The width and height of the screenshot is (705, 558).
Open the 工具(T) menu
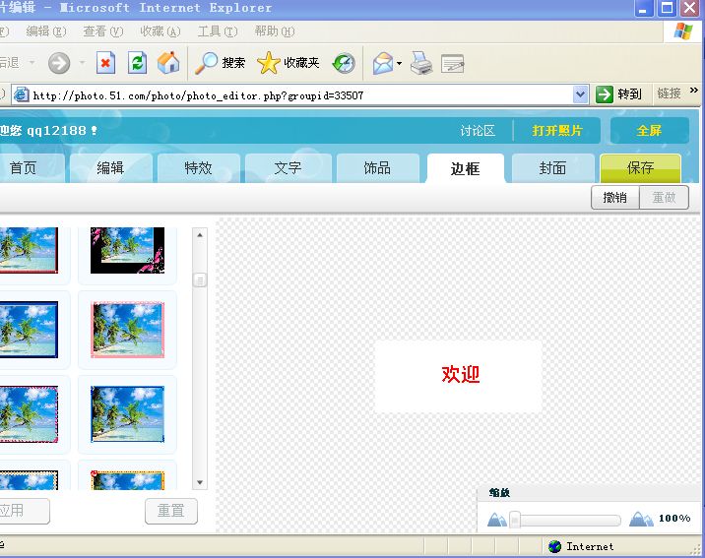pos(218,31)
